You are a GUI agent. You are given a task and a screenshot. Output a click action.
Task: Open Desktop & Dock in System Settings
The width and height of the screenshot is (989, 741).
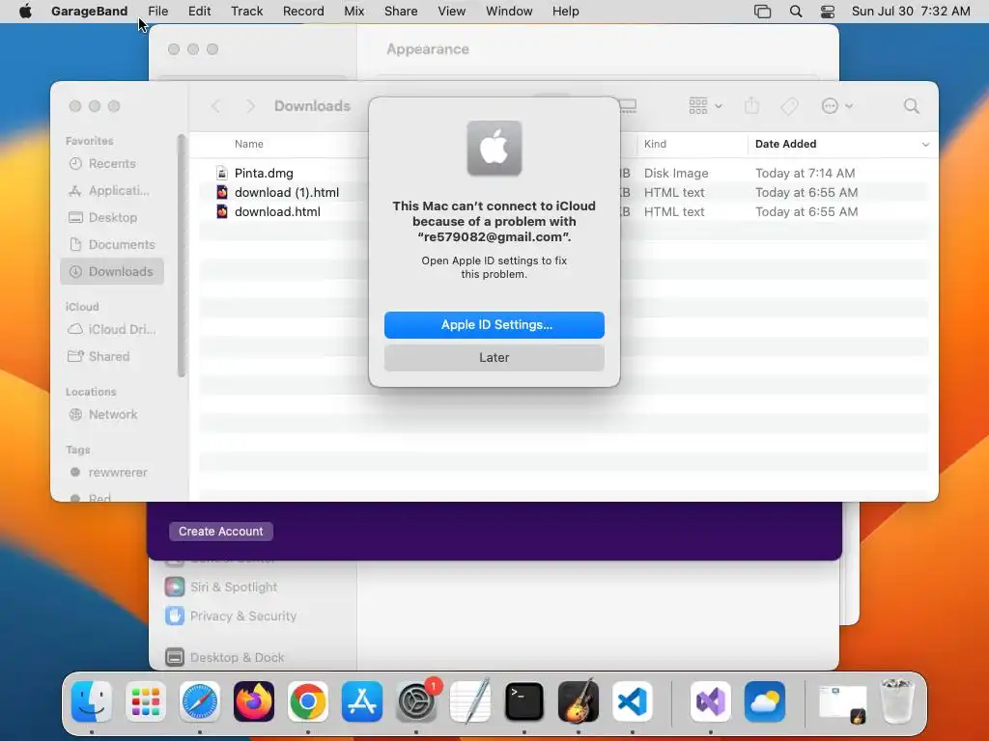coord(225,657)
